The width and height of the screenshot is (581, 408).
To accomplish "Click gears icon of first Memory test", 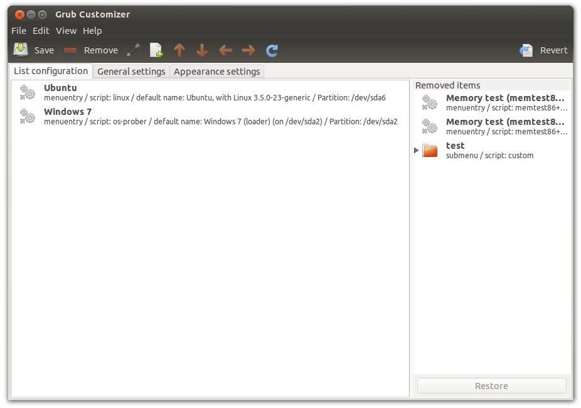I will [430, 102].
